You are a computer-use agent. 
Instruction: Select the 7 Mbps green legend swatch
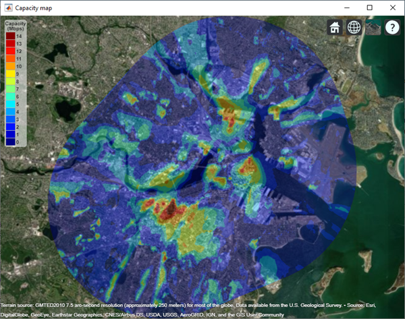[x=11, y=89]
